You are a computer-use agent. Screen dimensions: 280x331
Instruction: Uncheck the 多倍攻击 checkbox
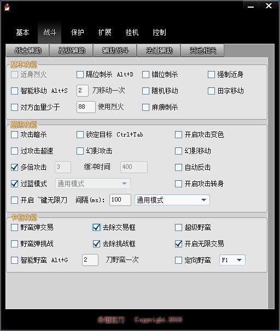tap(14, 167)
